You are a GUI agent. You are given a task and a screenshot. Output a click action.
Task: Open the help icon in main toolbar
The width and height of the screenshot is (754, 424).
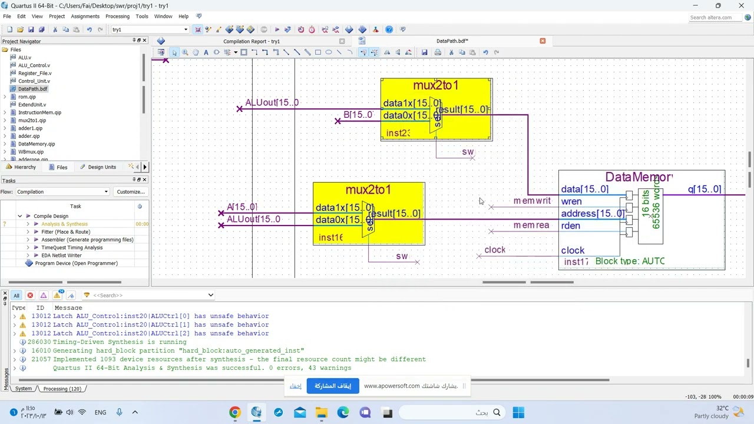point(389,29)
